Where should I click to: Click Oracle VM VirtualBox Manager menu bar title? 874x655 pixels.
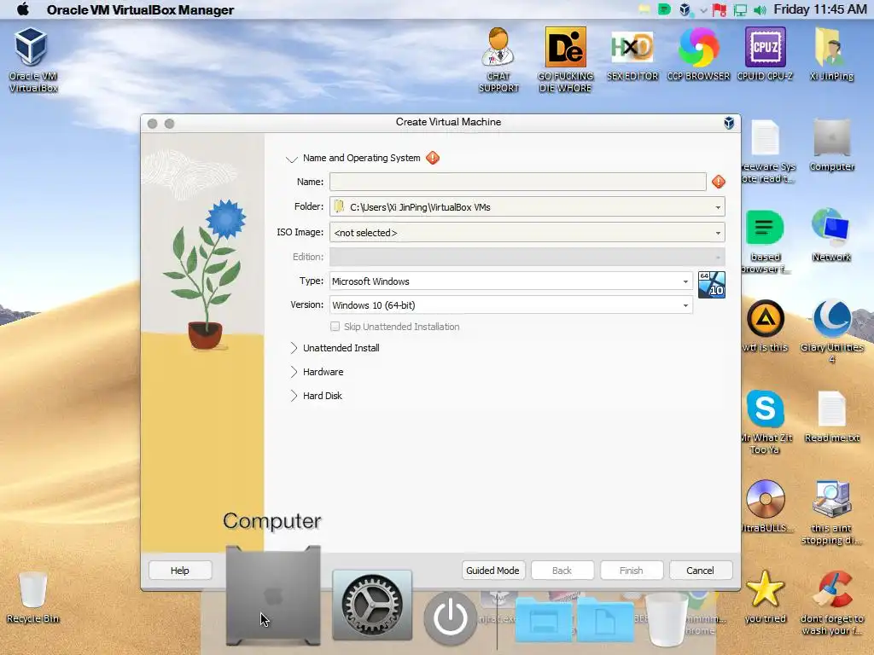(x=141, y=10)
